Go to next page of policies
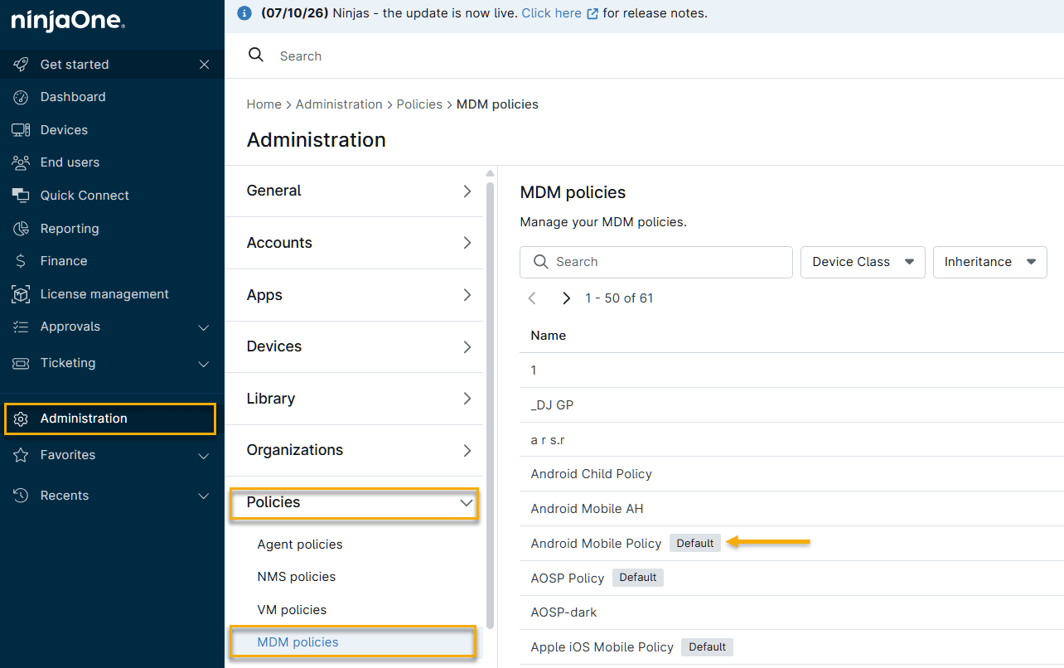 [567, 298]
